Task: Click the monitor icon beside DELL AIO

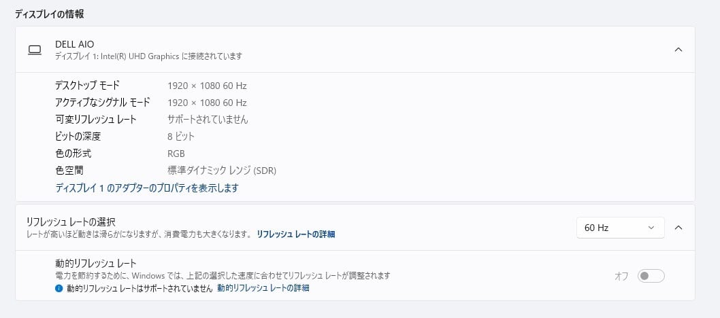Action: tap(34, 50)
